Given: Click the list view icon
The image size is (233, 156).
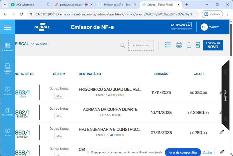Looking at the screenshot, I should (x=167, y=45).
